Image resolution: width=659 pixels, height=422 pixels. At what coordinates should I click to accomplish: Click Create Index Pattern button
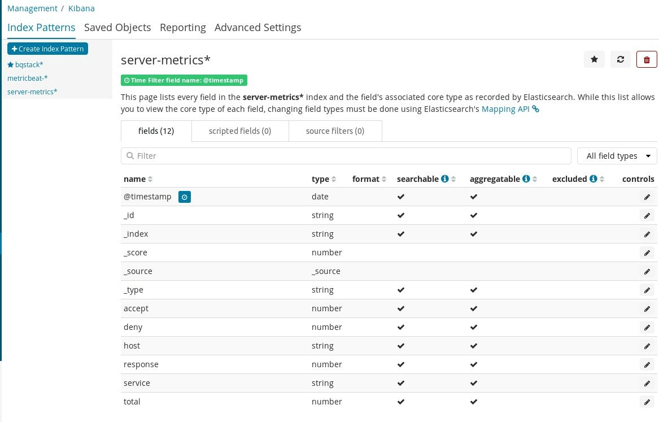[47, 49]
